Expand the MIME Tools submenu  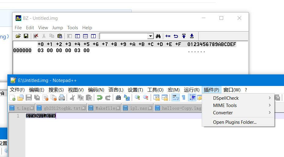[238, 105]
